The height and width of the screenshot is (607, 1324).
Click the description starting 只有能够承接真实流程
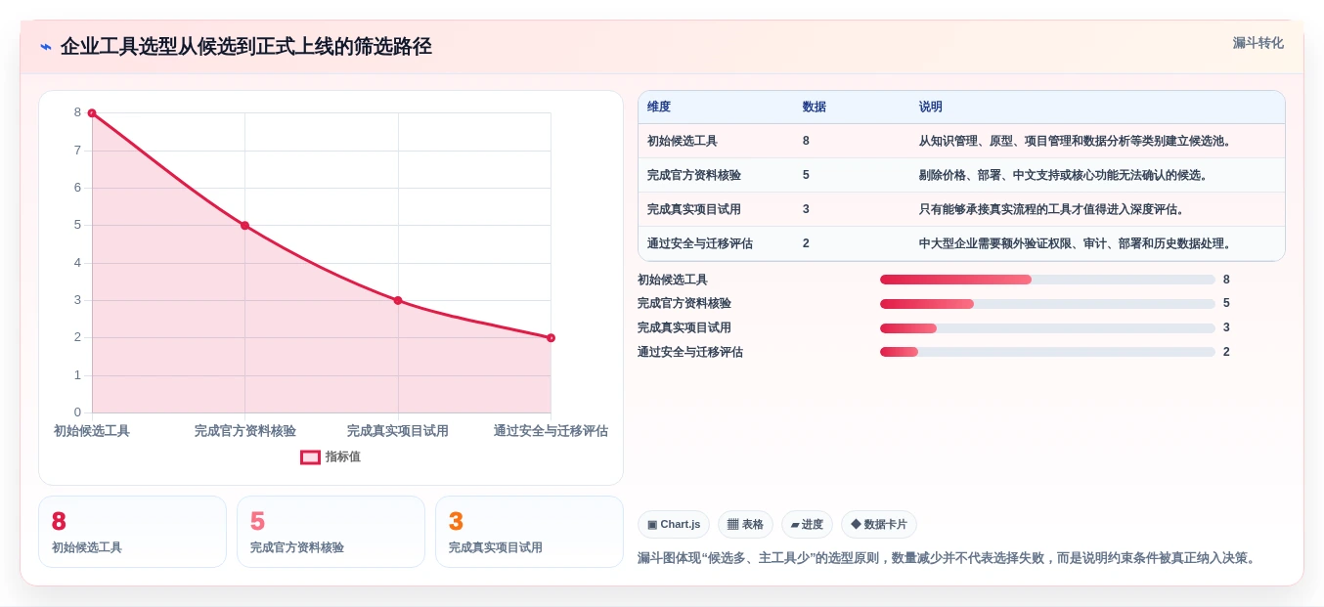tap(1054, 209)
